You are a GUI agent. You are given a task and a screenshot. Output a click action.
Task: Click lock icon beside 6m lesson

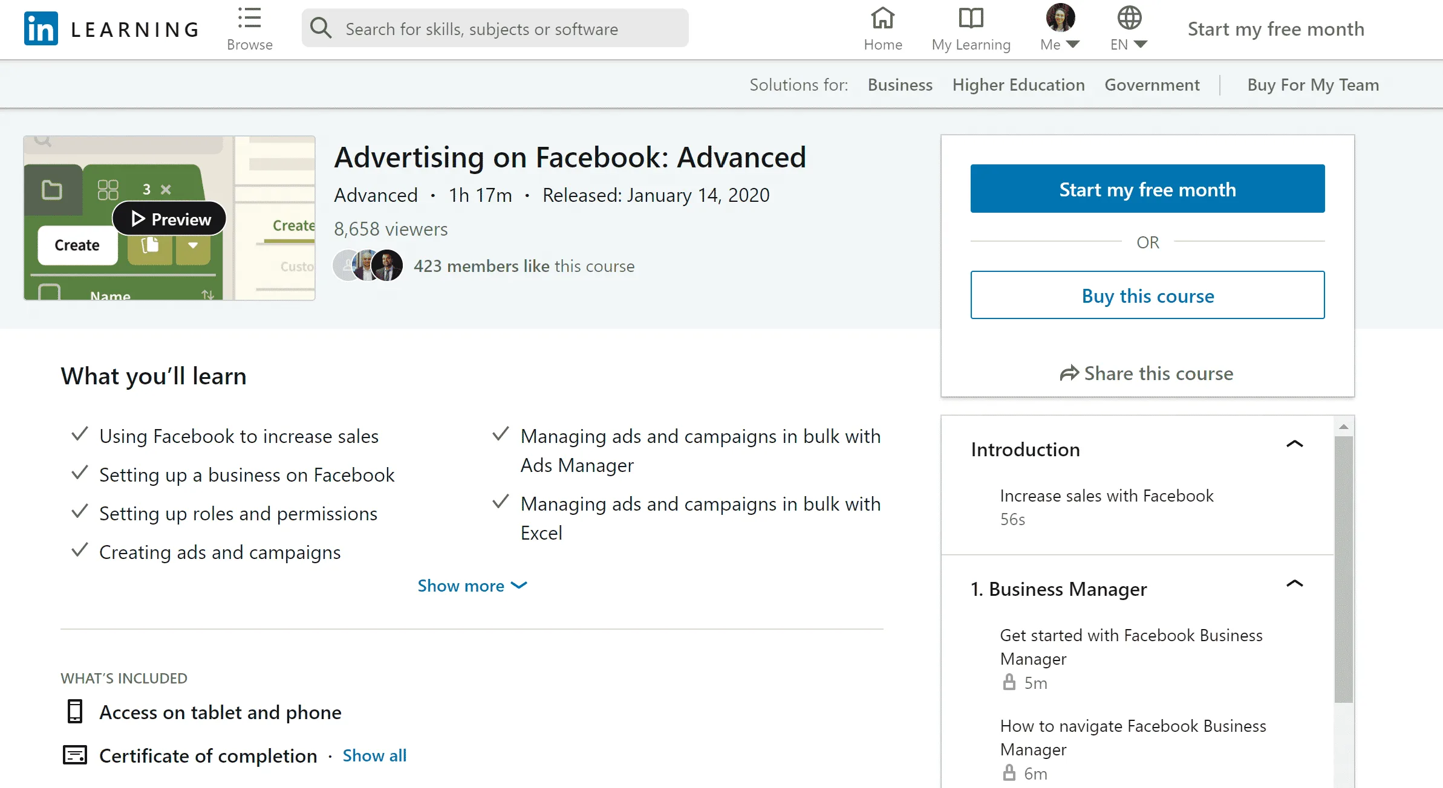coord(1009,773)
